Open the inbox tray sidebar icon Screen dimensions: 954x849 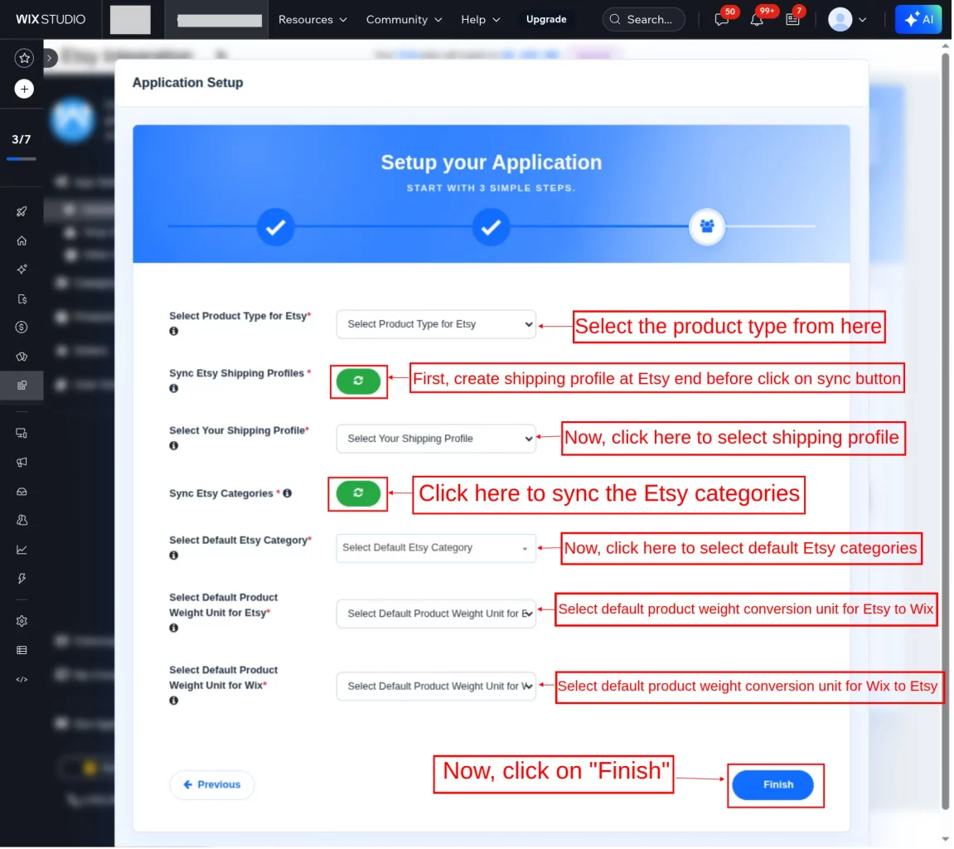tap(22, 491)
